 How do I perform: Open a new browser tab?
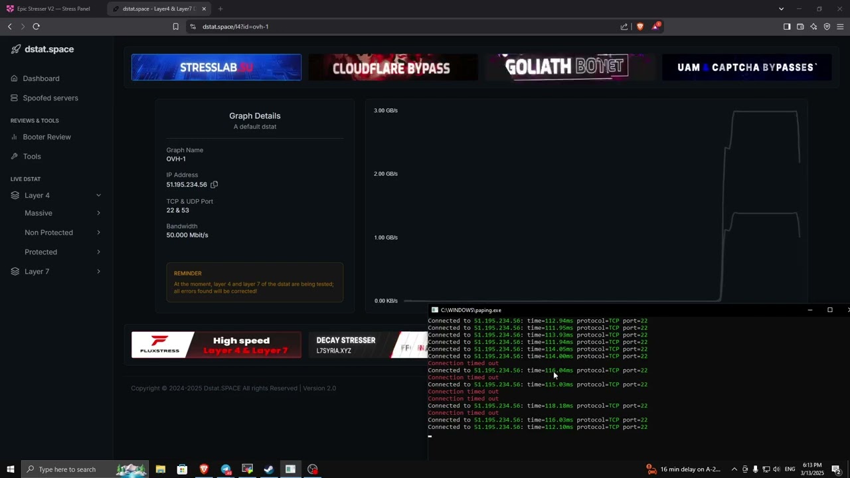[x=220, y=9]
